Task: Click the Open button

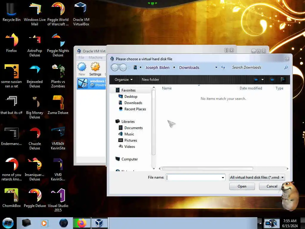Action: coord(242,186)
